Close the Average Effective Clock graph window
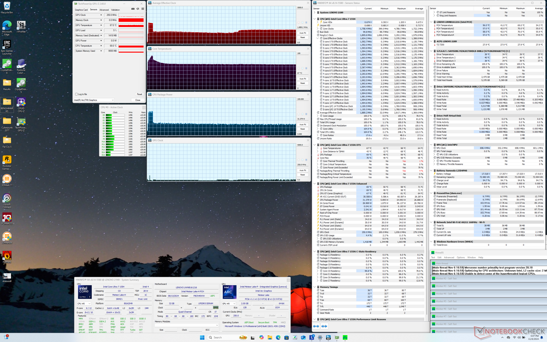 pyautogui.click(x=308, y=3)
